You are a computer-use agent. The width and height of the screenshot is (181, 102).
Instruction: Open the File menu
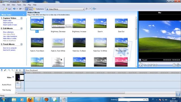click(x=4, y=5)
